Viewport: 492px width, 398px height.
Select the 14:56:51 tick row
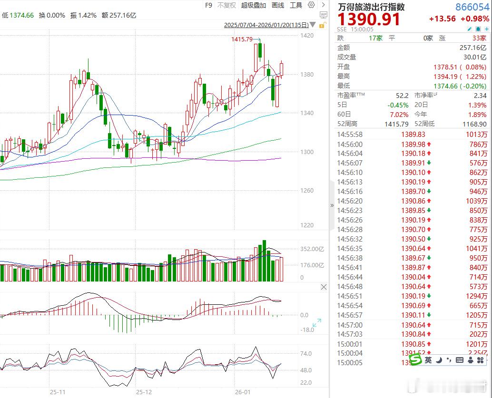(412, 296)
